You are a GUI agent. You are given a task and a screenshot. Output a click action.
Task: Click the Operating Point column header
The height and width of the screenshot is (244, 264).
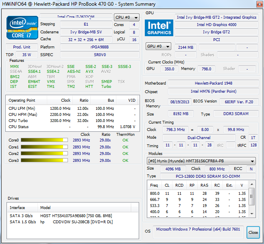[26, 100]
